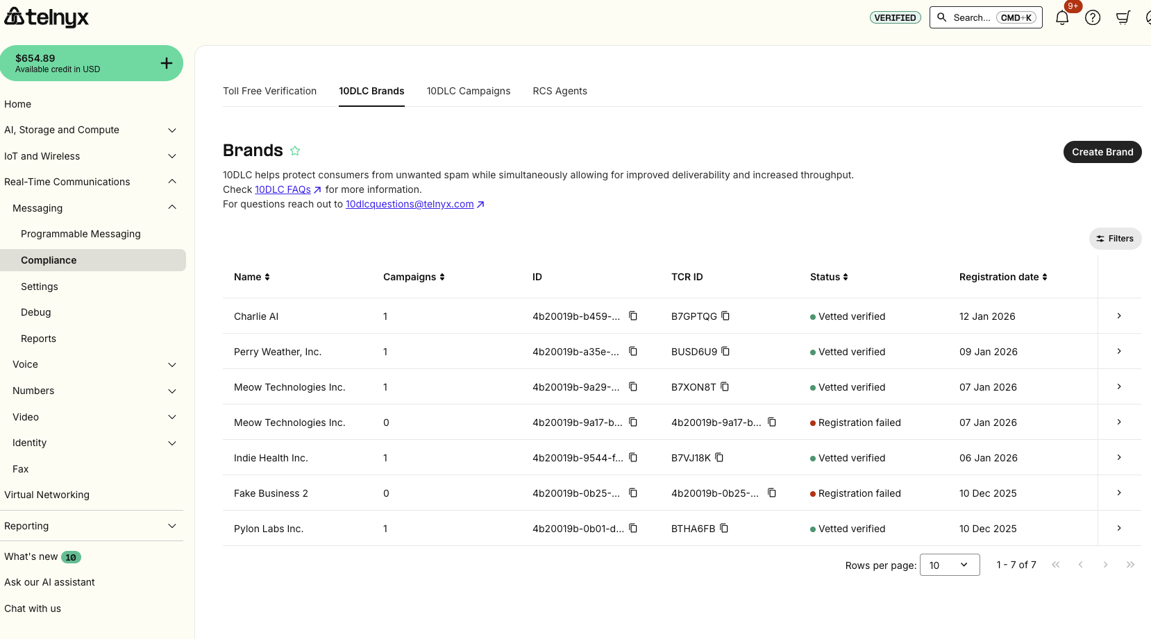Copy ID of Pylon Labs Inc.
Viewport: 1151px width, 639px height.
click(633, 528)
